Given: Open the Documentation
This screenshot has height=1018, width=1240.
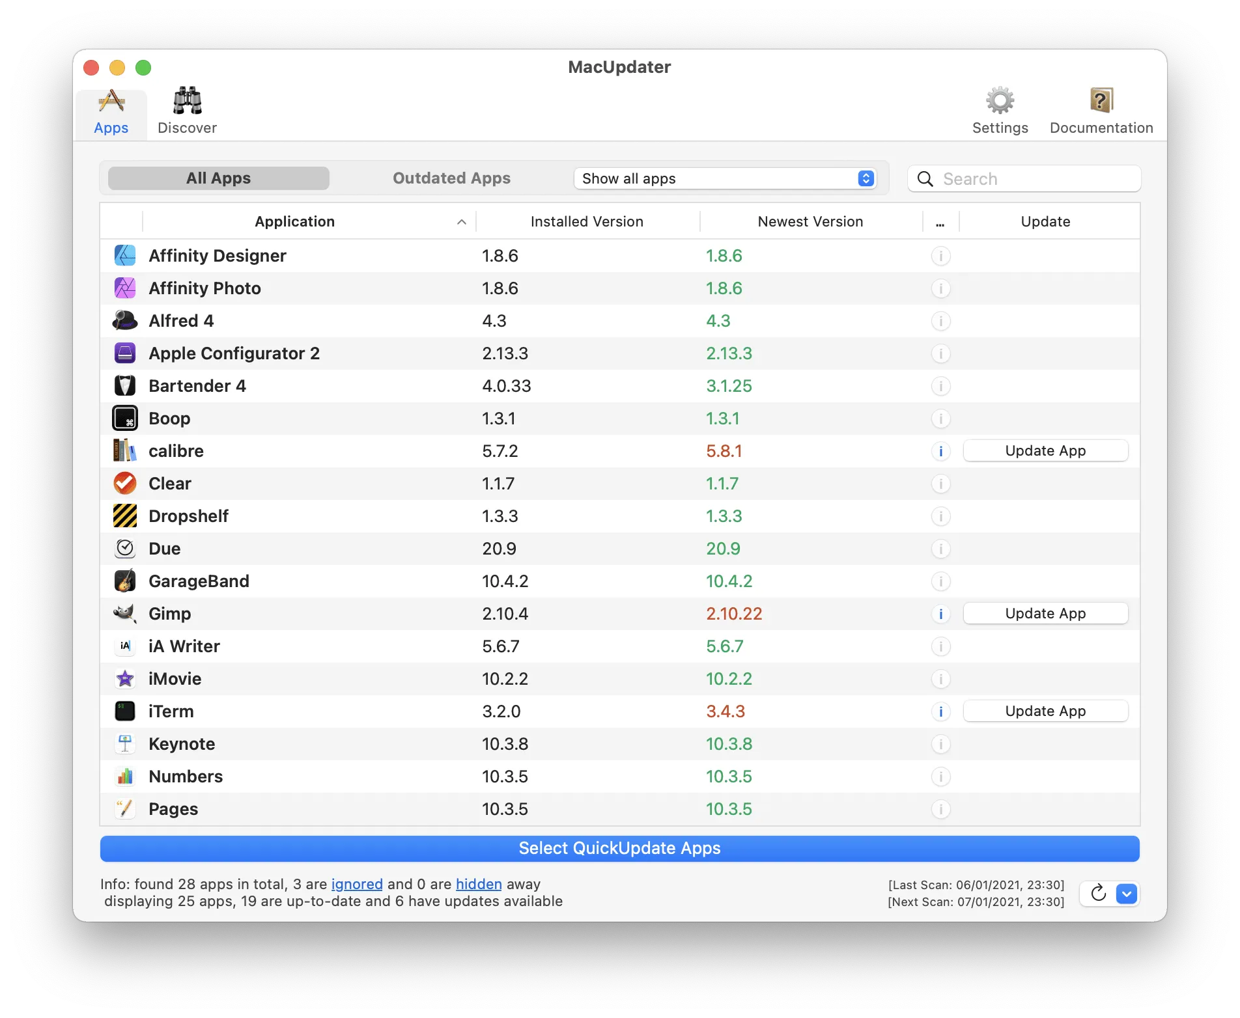Looking at the screenshot, I should [x=1101, y=109].
